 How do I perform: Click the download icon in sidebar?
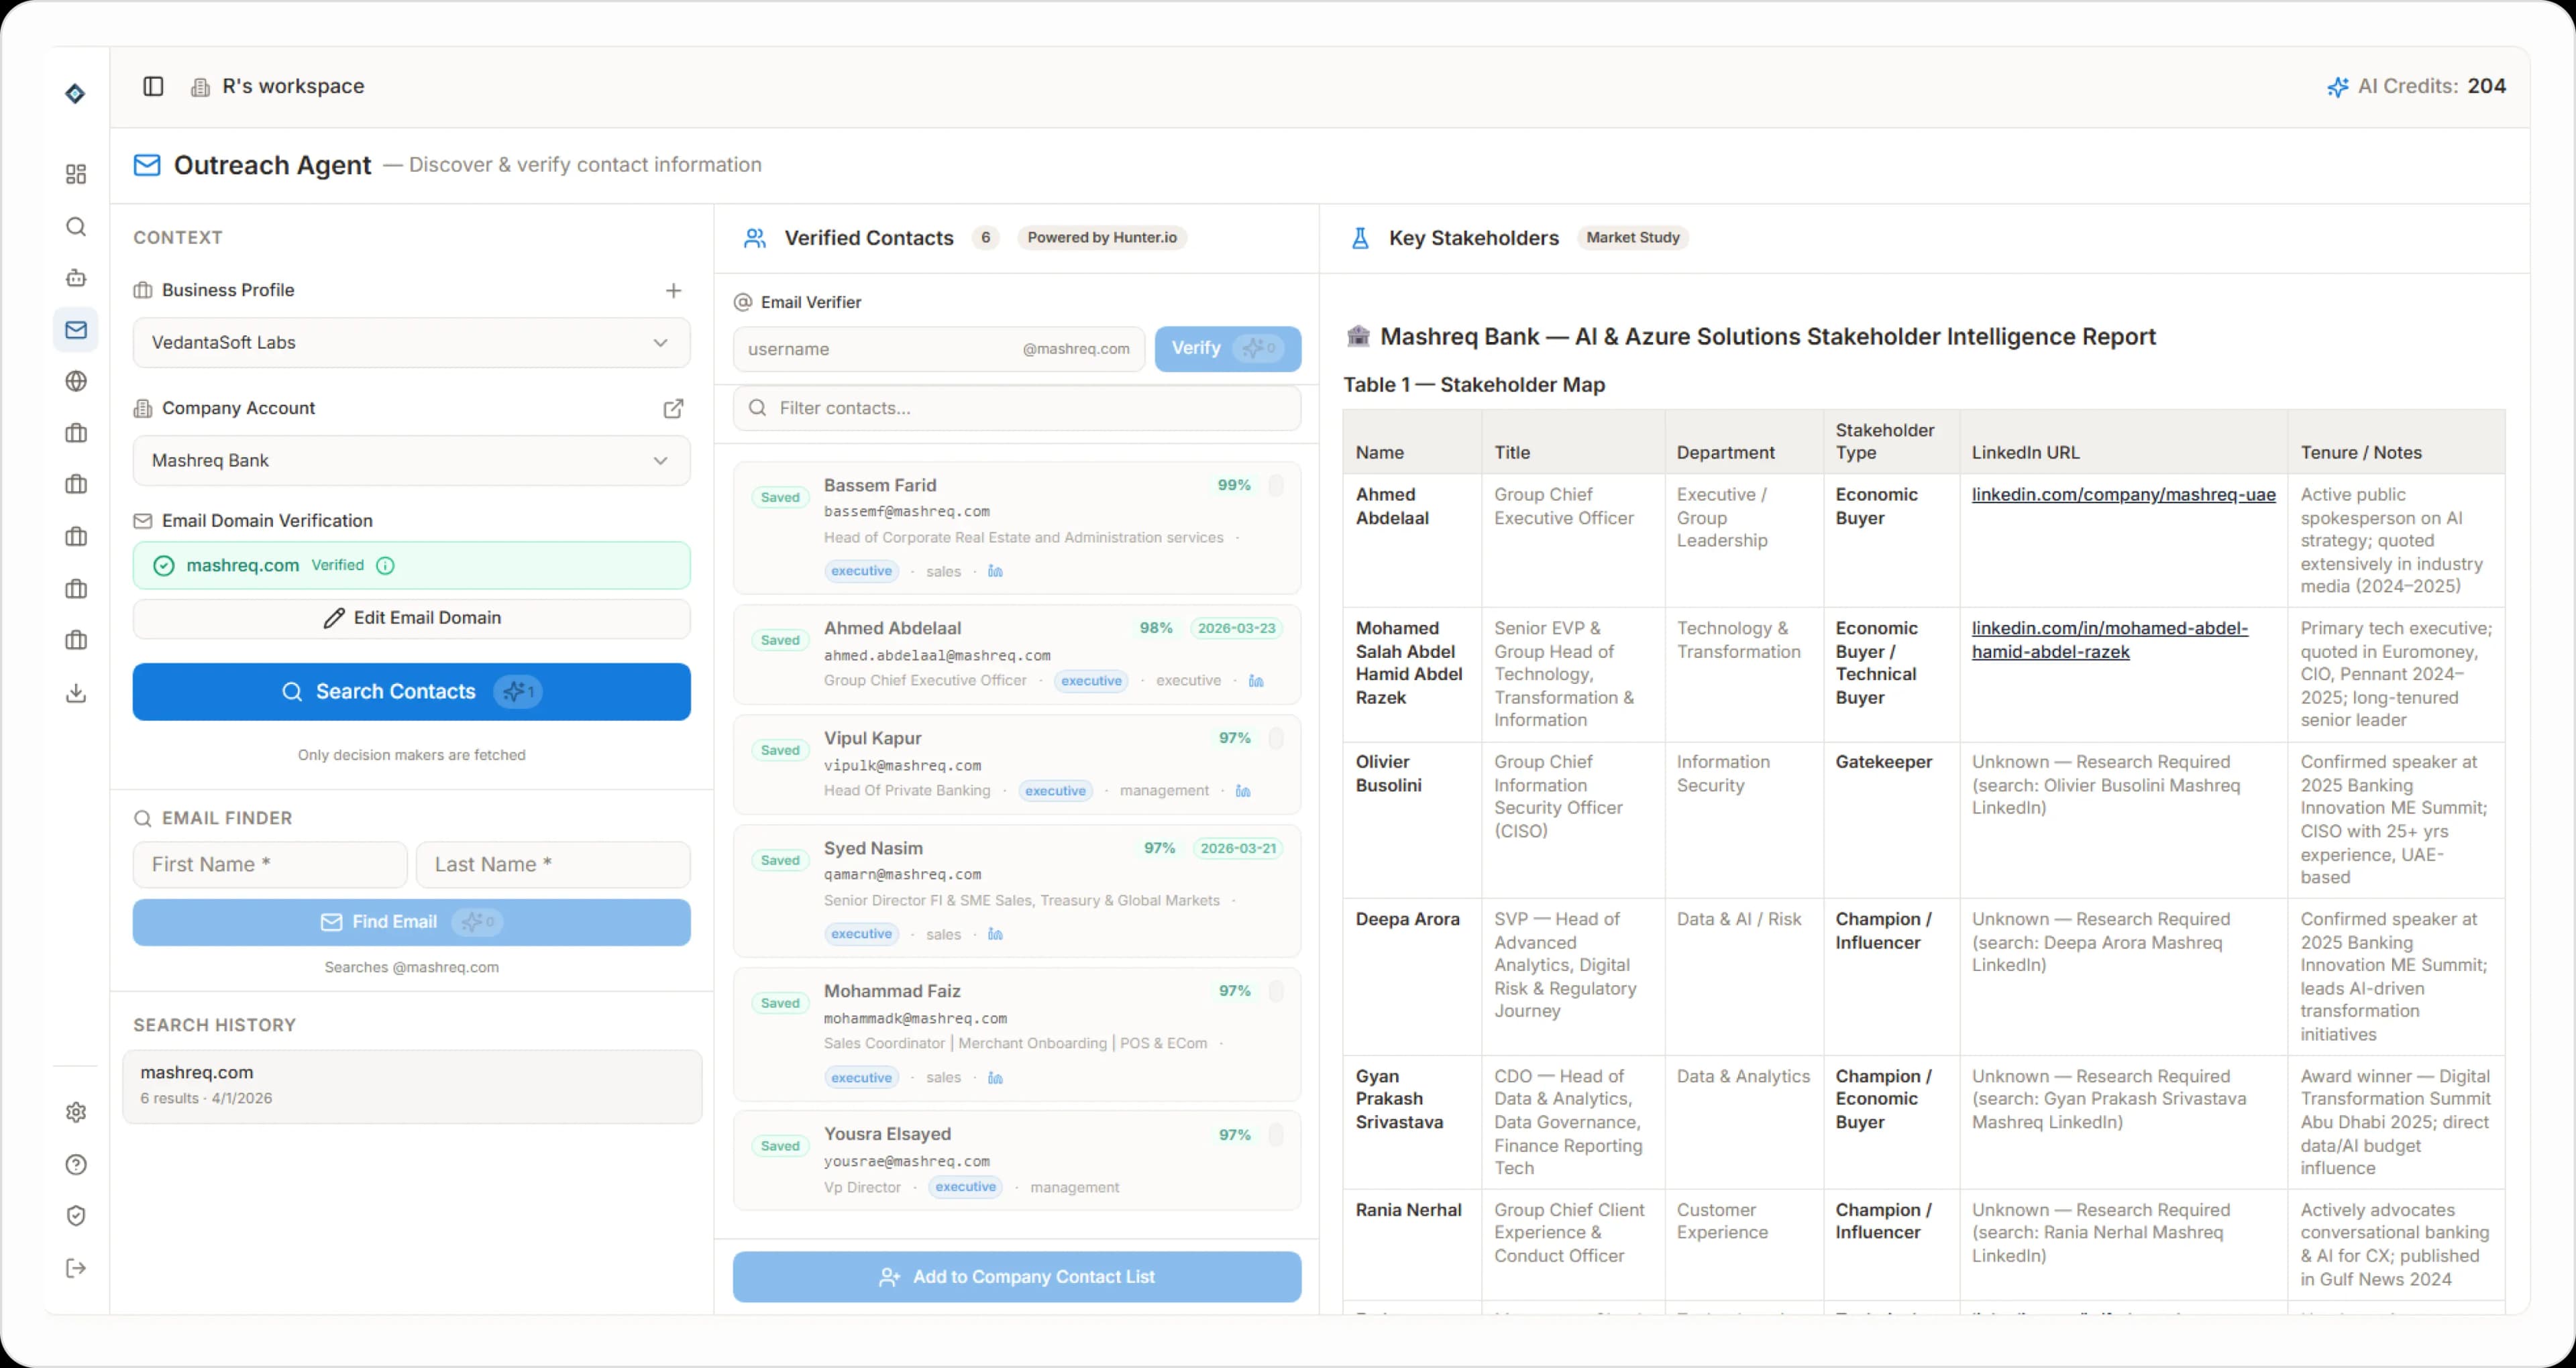coord(76,693)
